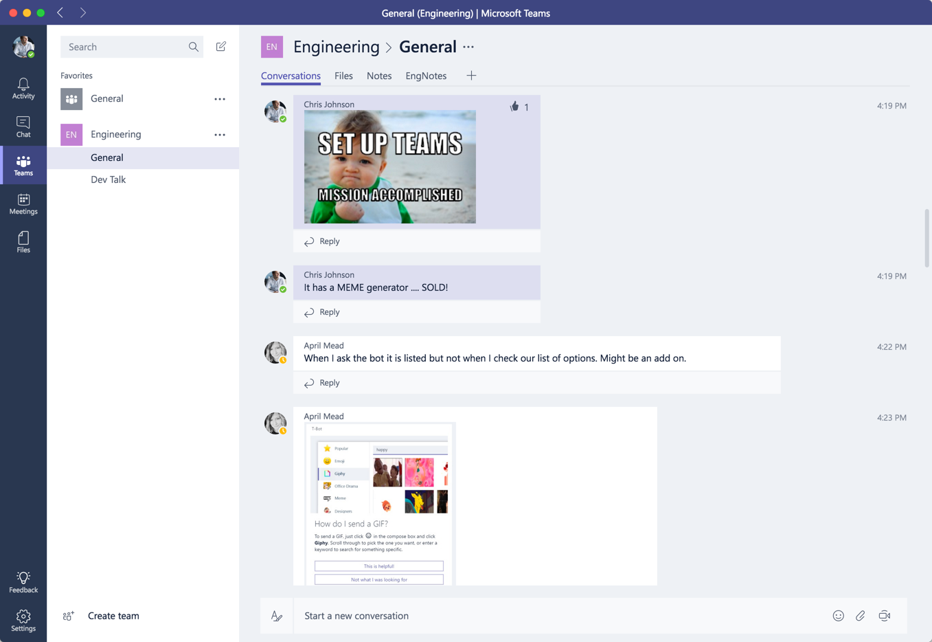This screenshot has width=932, height=642.
Task: Open the emoji picker icon
Action: click(x=839, y=616)
